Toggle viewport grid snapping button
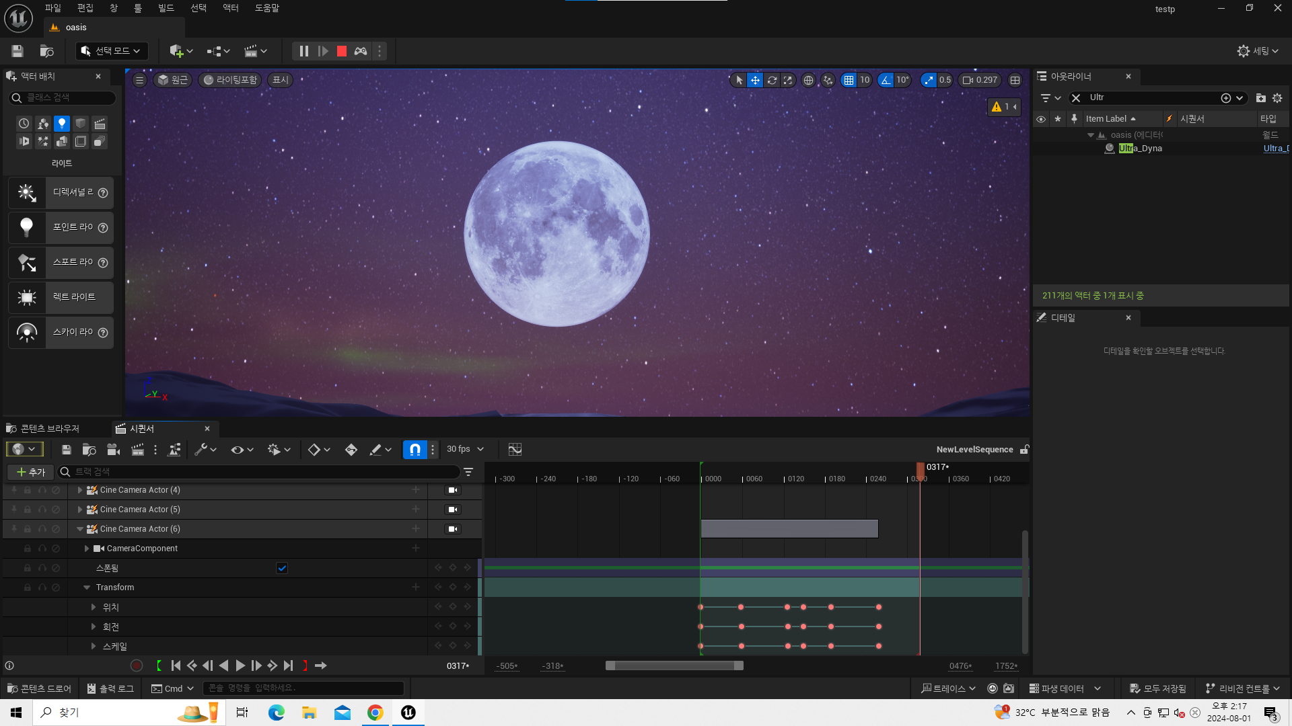The image size is (1292, 726). pos(849,80)
